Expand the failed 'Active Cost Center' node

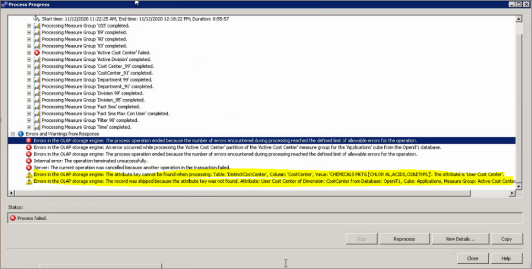tap(29, 53)
